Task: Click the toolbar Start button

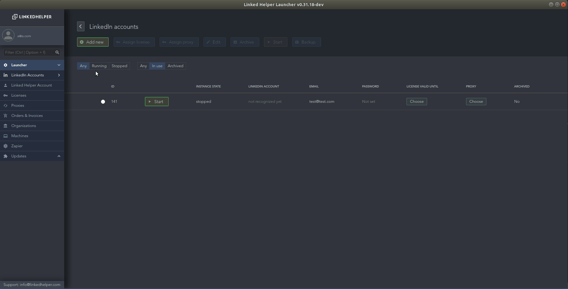Action: pyautogui.click(x=276, y=42)
